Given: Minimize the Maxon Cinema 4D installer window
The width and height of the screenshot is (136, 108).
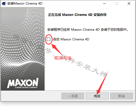Looking at the screenshot, I should [x=105, y=4].
